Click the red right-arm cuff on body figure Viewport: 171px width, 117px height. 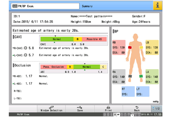130,47
